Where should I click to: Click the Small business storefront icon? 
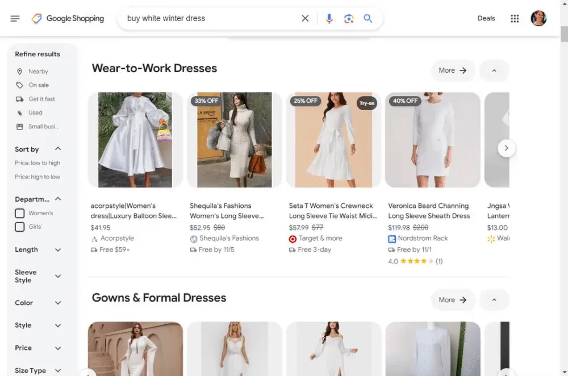point(19,127)
